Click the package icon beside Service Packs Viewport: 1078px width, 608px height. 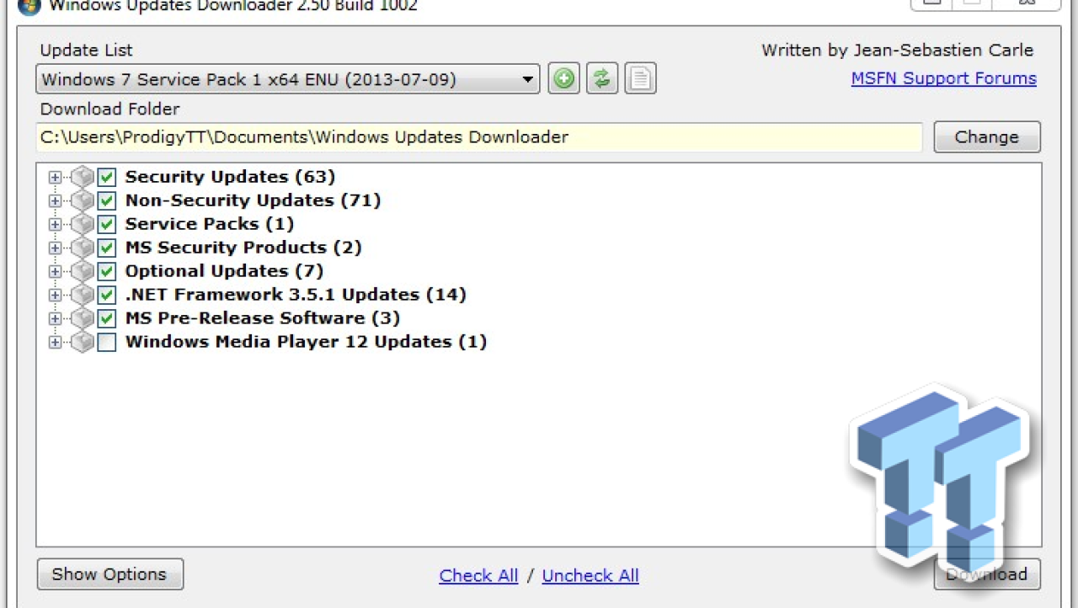coord(82,224)
